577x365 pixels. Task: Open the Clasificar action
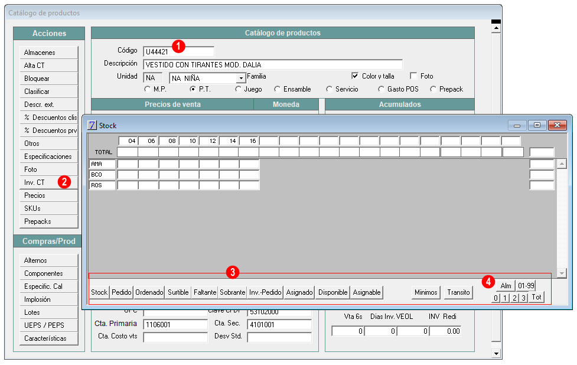point(48,92)
